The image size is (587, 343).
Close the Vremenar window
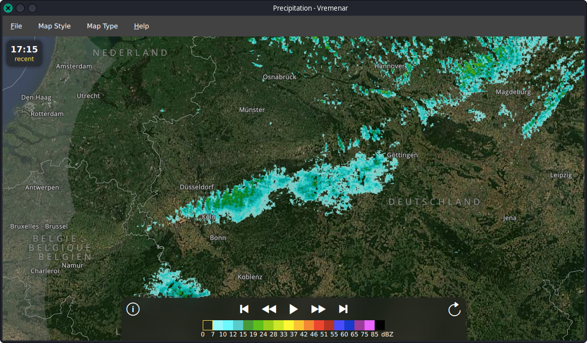[8, 8]
